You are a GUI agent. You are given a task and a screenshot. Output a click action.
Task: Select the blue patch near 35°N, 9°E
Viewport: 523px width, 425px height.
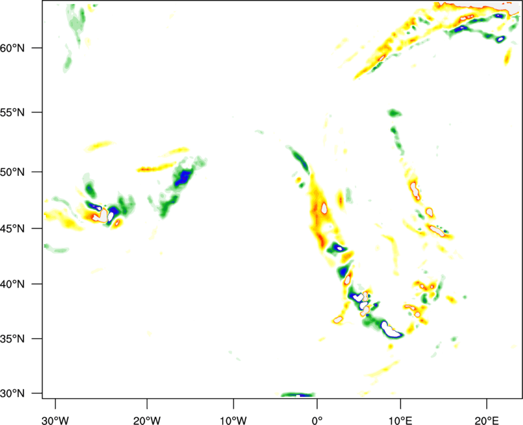click(391, 330)
